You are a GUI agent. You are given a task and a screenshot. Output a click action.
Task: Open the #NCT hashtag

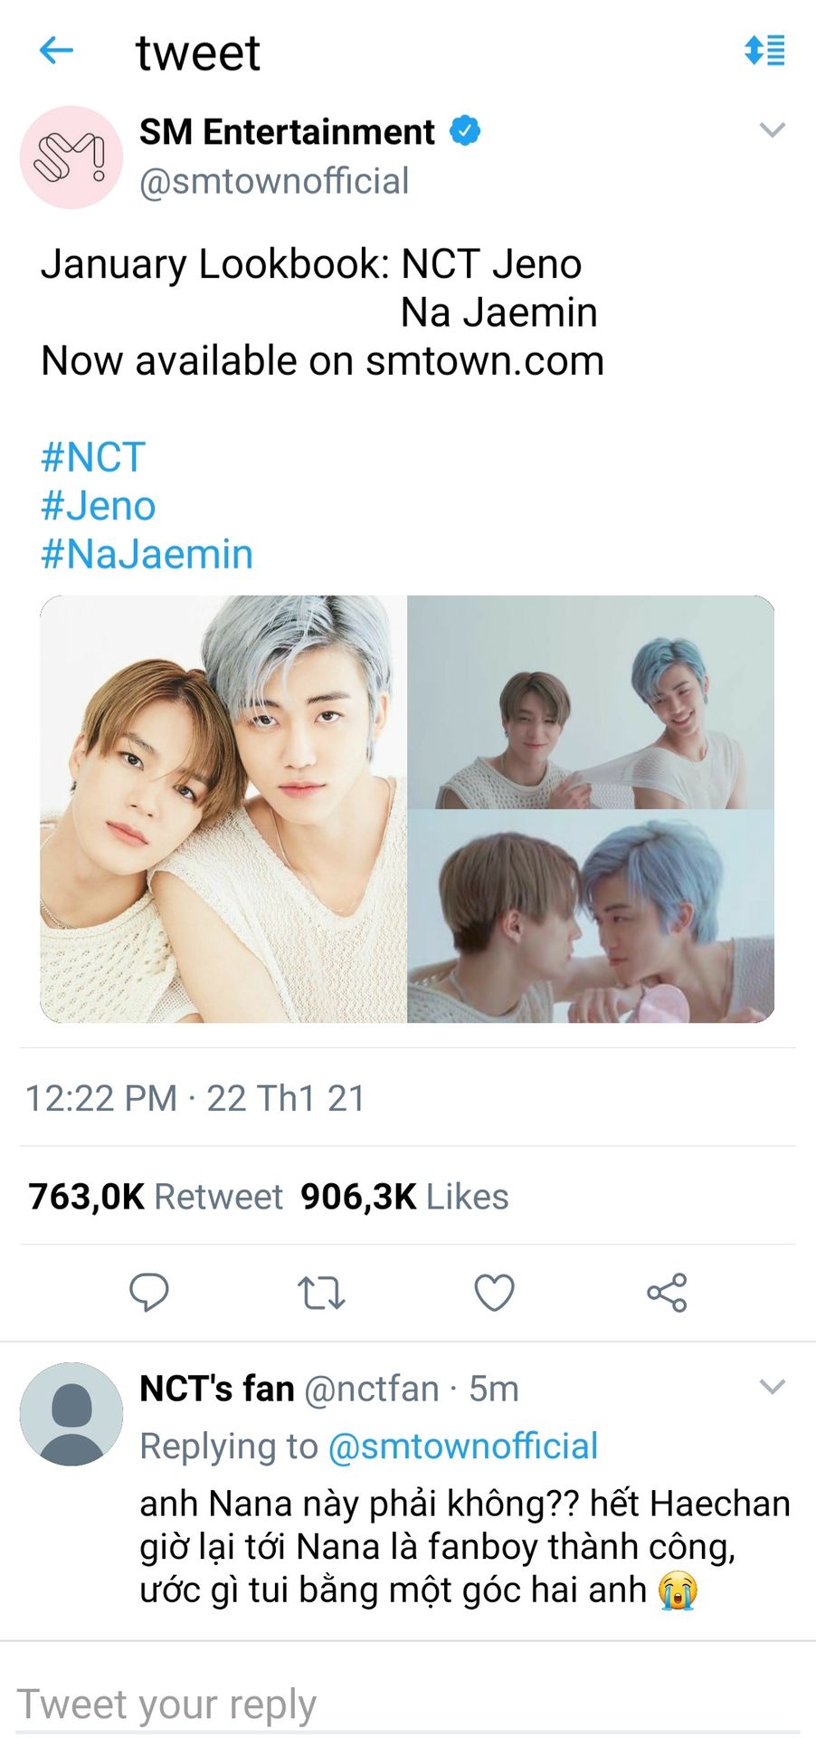[93, 457]
